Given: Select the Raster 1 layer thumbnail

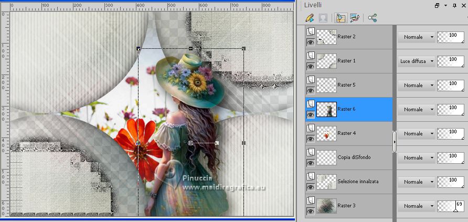Looking at the screenshot, I should (x=326, y=61).
